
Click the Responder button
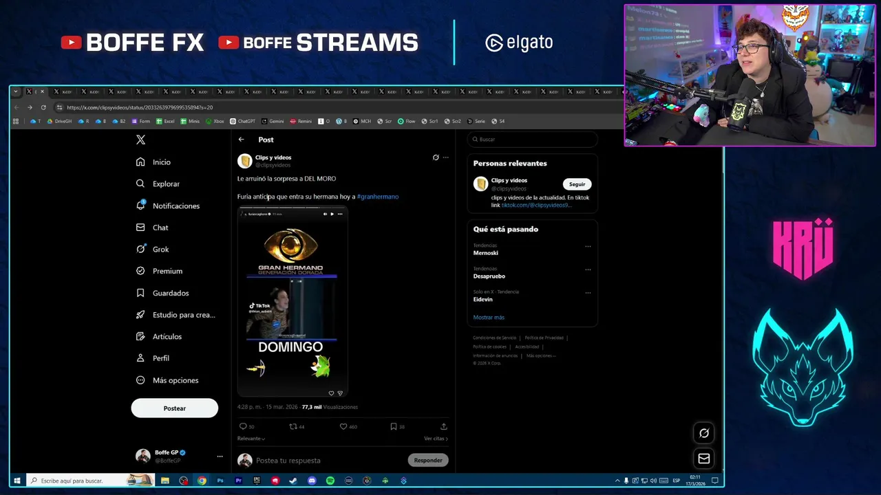pos(428,460)
